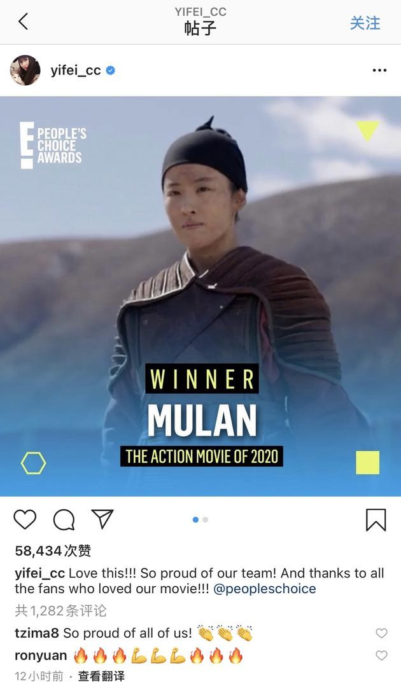Open the 58,434 likes list
This screenshot has height=686, width=401.
pyautogui.click(x=53, y=551)
